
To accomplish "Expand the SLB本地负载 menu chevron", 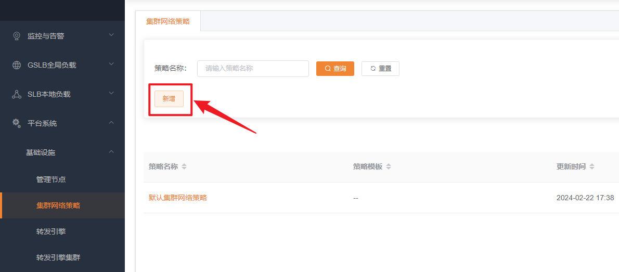I will [x=111, y=93].
